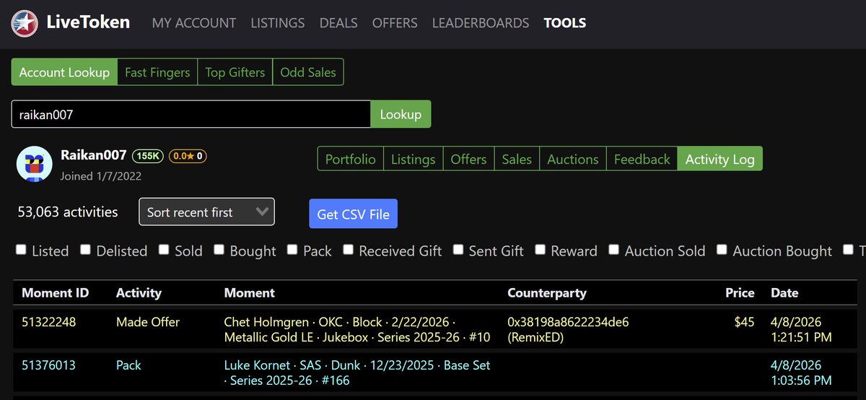The height and width of the screenshot is (400, 866).
Task: Open the Feedback tab
Action: (642, 159)
